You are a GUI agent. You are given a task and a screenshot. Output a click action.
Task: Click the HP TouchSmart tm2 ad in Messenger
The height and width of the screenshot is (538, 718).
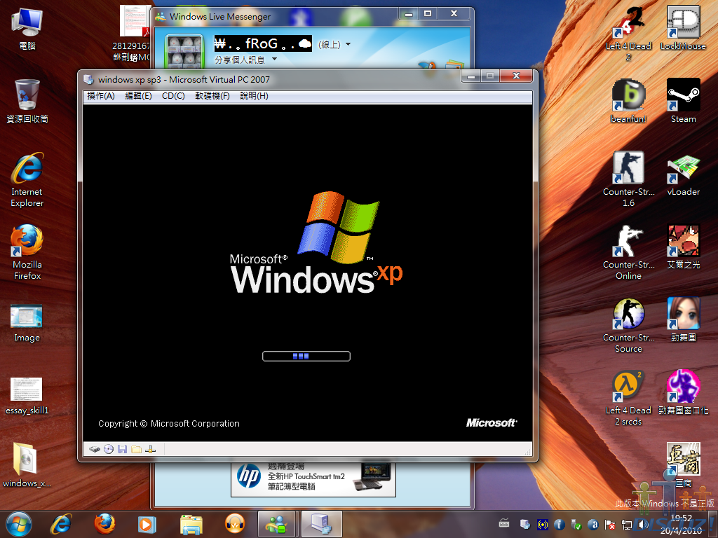(313, 479)
